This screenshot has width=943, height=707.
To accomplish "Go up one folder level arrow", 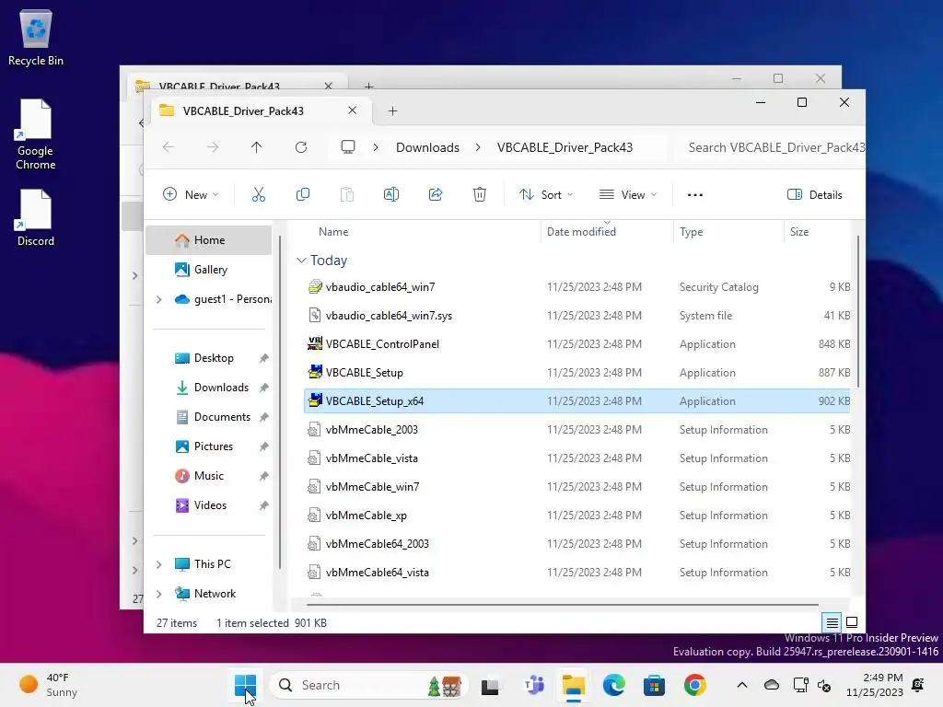I will point(257,147).
